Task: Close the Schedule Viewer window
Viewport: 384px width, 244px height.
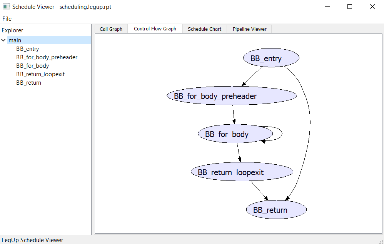Action: 372,7
